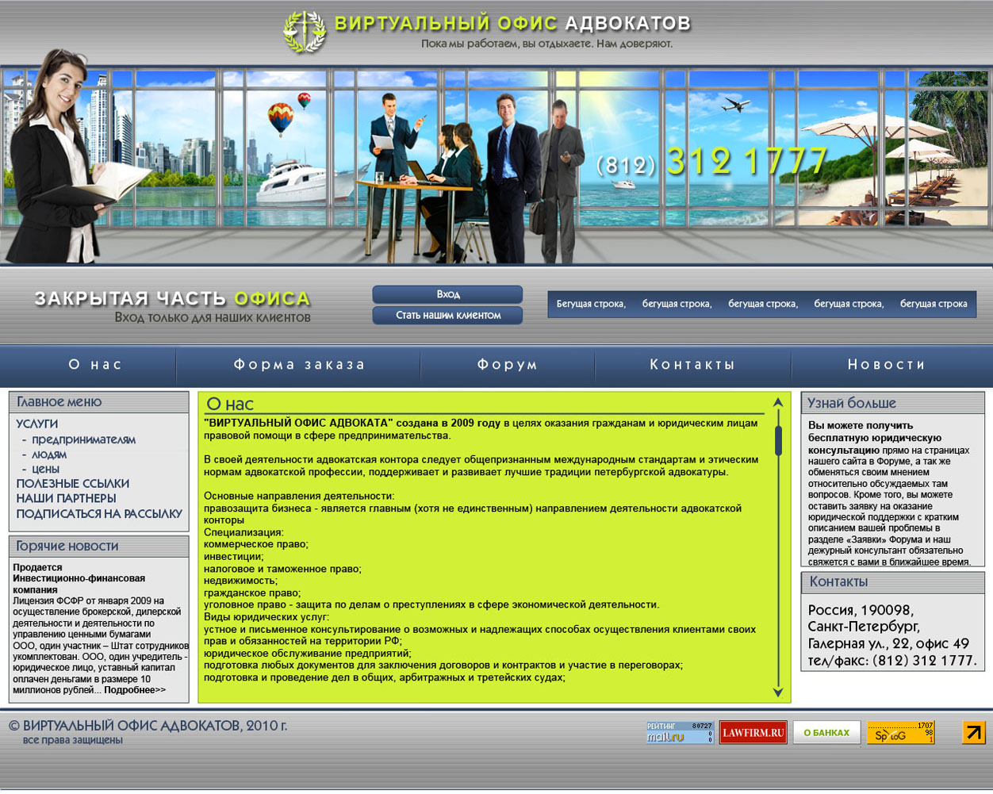Open «ПОЛЕЗНЫЕ ССЫЛКИ» menu item
Screen dimensions: 993x794
[72, 484]
